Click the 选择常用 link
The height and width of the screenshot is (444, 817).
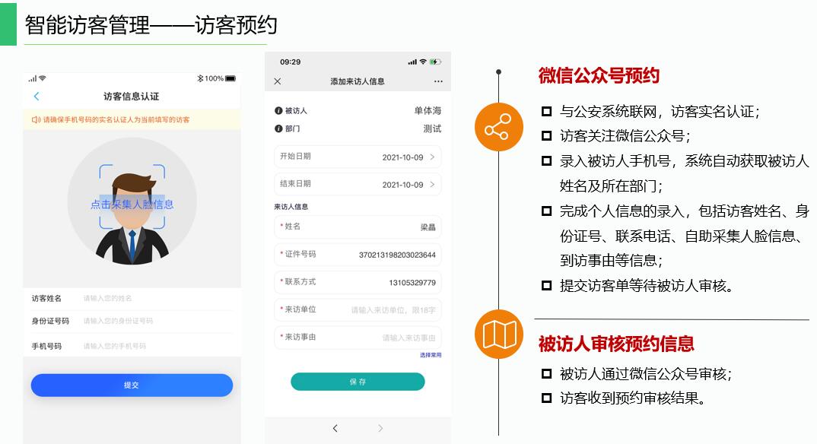tap(430, 355)
